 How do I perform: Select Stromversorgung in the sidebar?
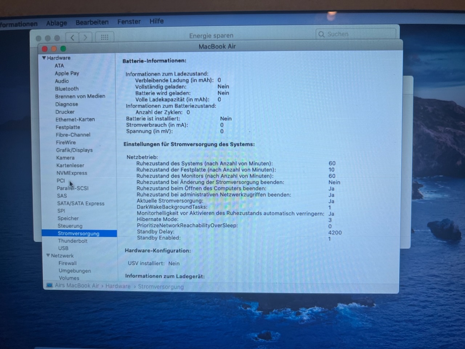pyautogui.click(x=78, y=233)
